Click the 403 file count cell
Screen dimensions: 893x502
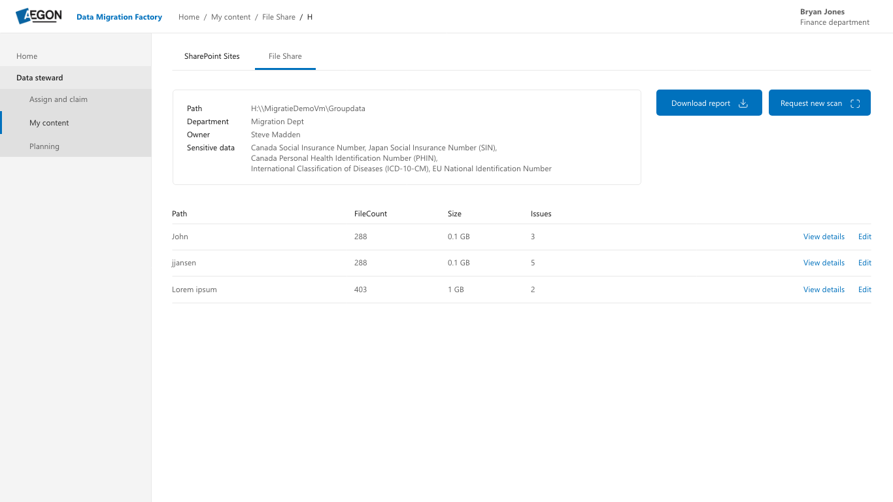pos(360,290)
